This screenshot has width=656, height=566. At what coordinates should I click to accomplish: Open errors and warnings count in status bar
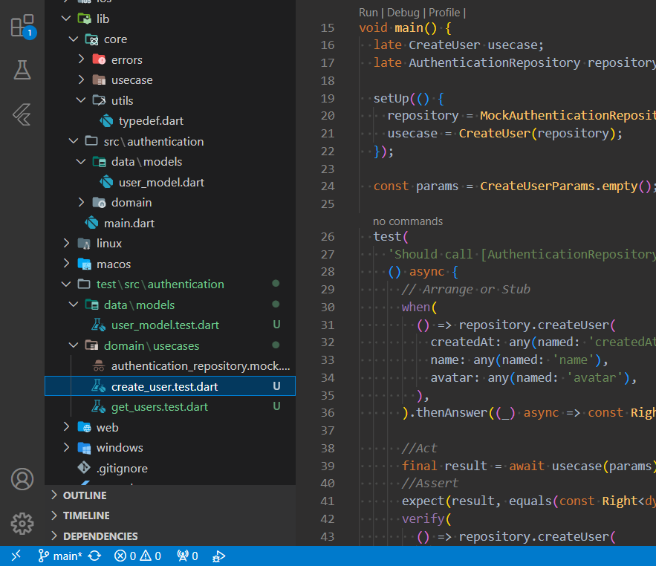(x=137, y=556)
